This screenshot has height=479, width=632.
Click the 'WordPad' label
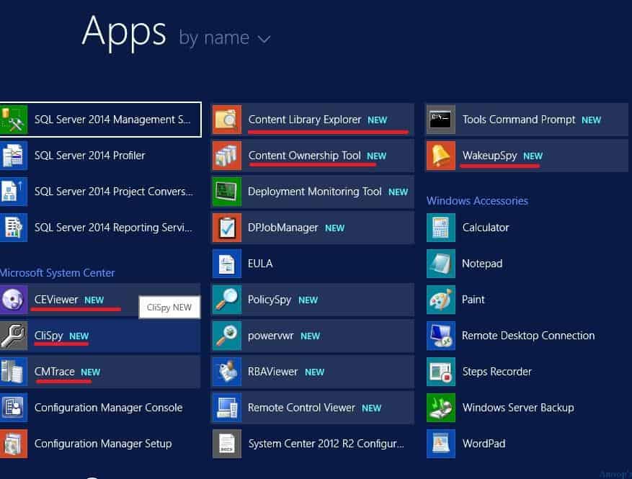pos(484,444)
